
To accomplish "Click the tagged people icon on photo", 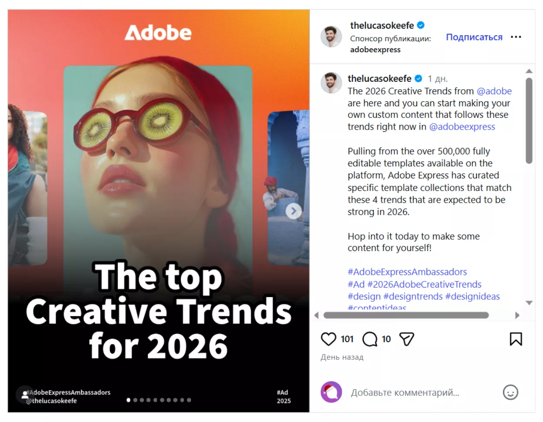I will [25, 395].
